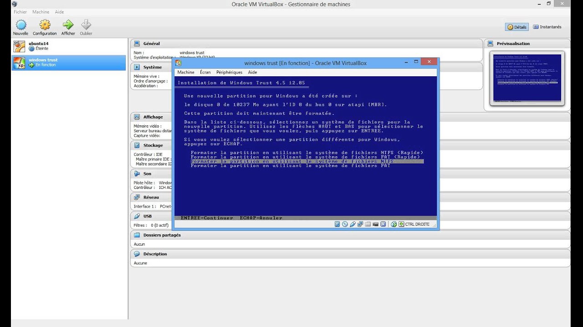
Task: Click the green Afficher arrow icon
Action: pos(68,25)
